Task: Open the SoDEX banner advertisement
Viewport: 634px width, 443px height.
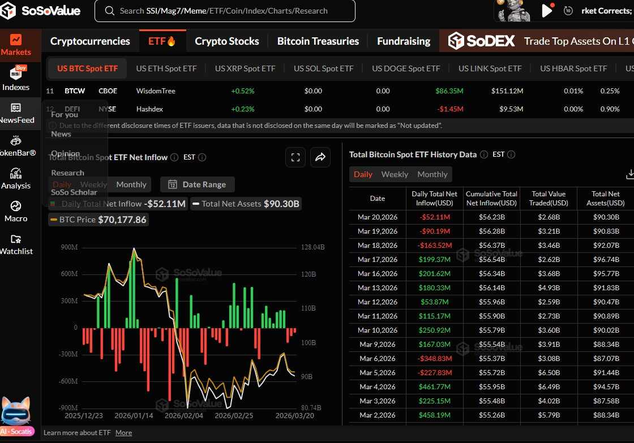Action: [x=538, y=41]
